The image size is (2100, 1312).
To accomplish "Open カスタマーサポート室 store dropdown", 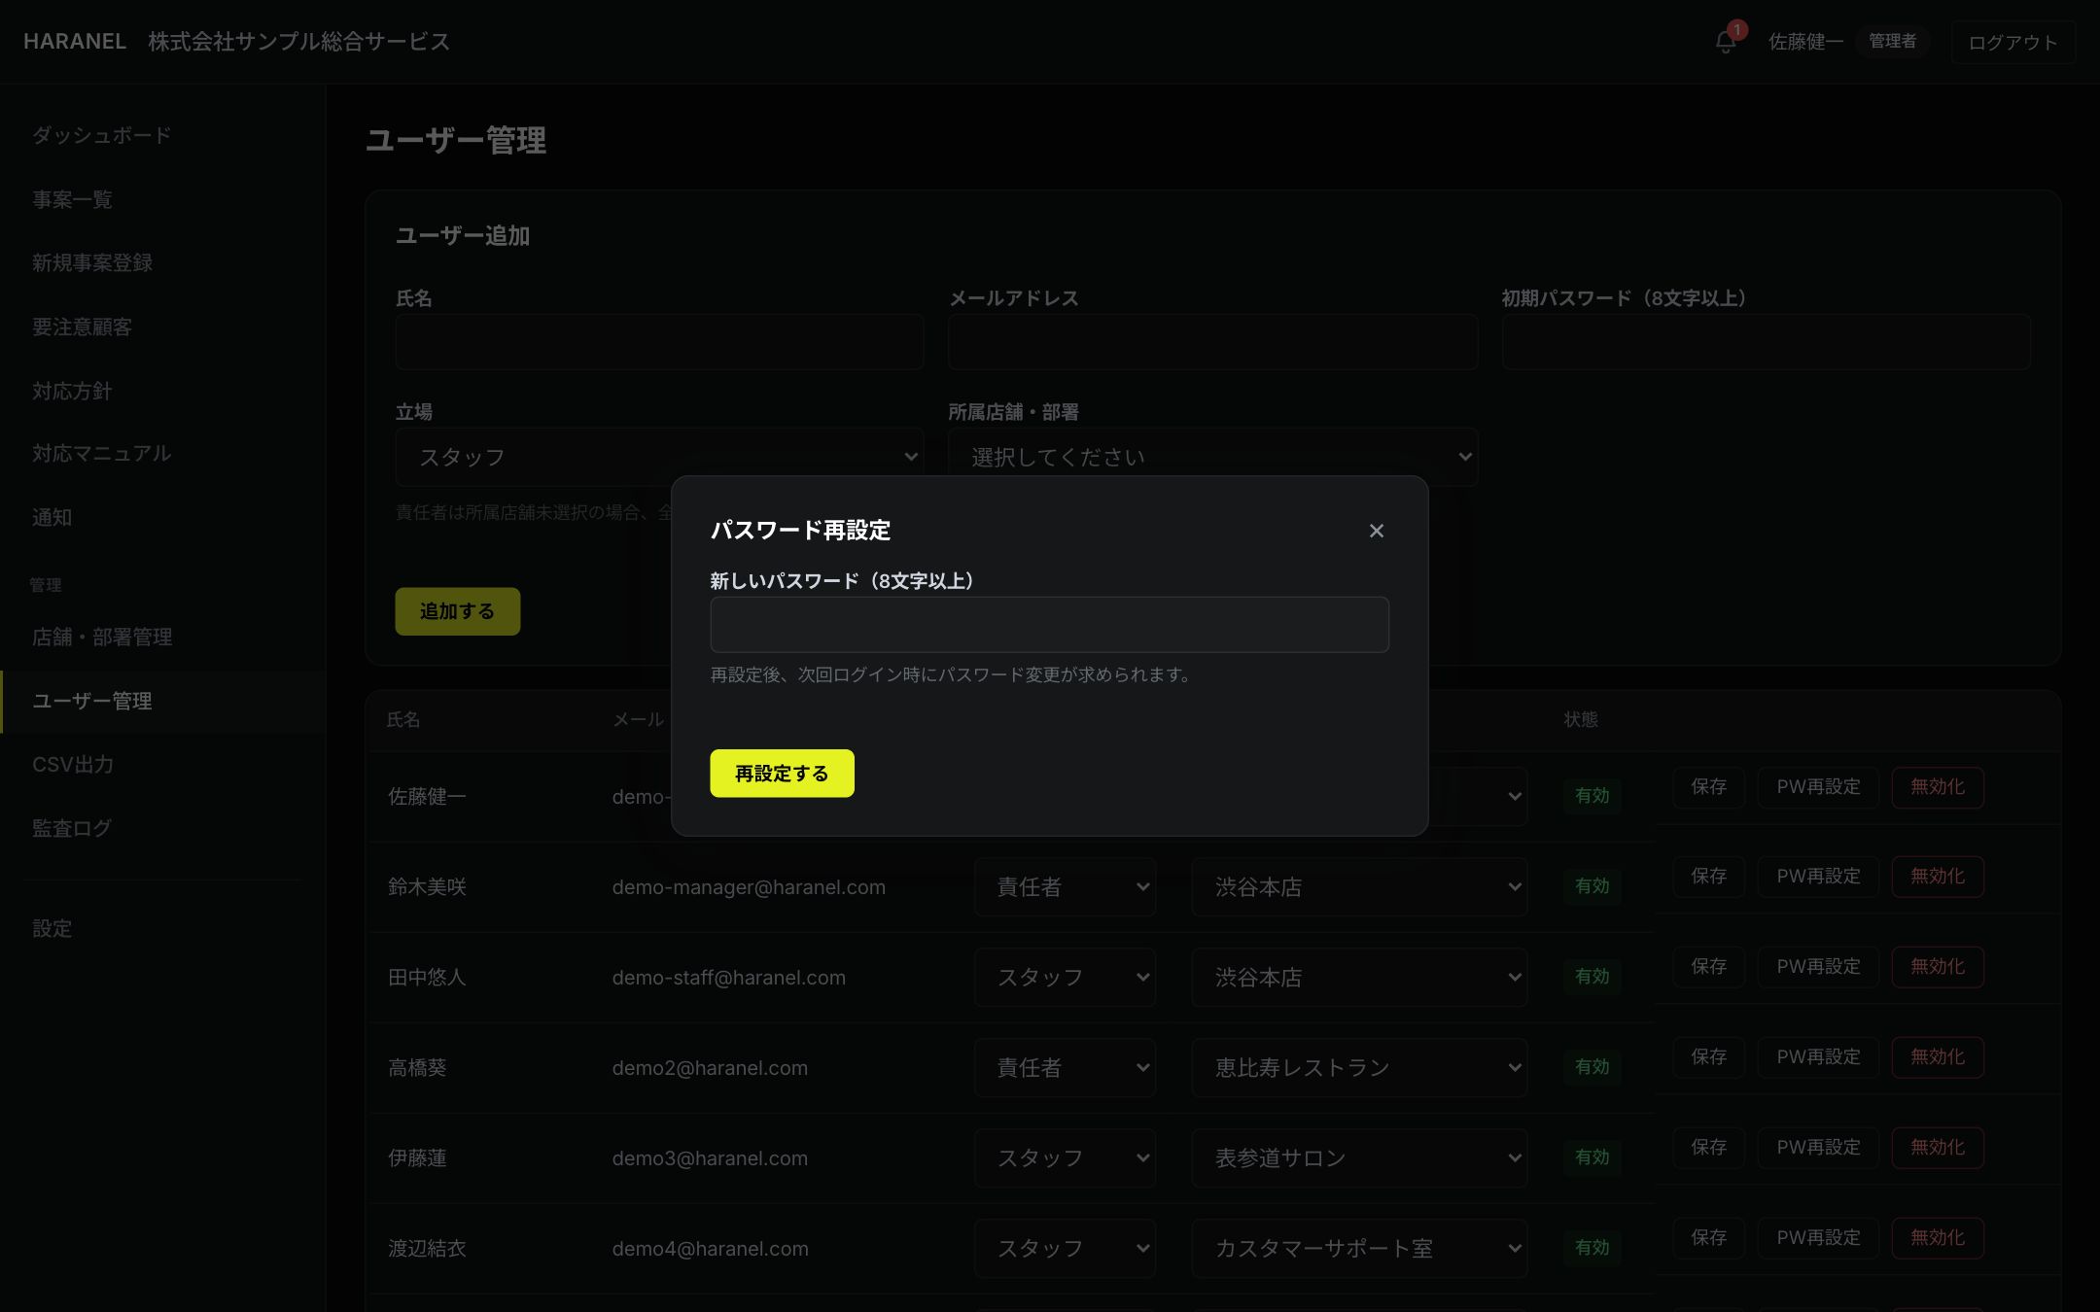I will [x=1359, y=1248].
